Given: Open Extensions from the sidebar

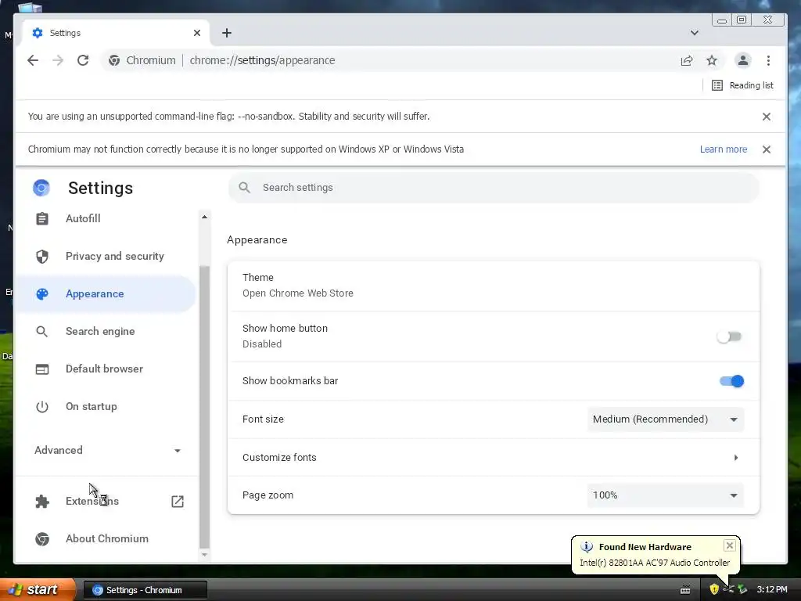Looking at the screenshot, I should point(92,501).
